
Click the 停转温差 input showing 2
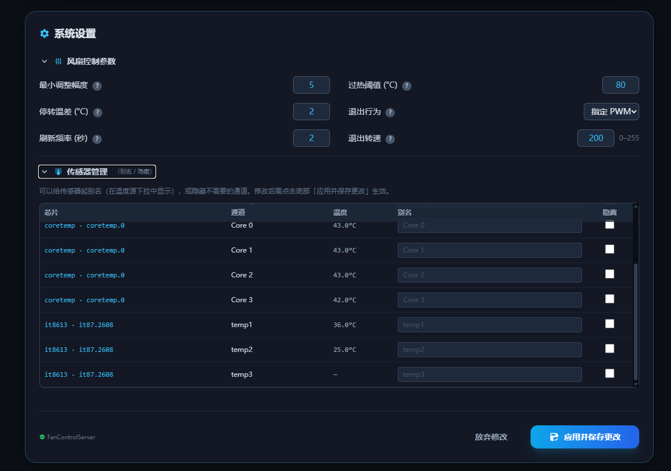pos(311,111)
